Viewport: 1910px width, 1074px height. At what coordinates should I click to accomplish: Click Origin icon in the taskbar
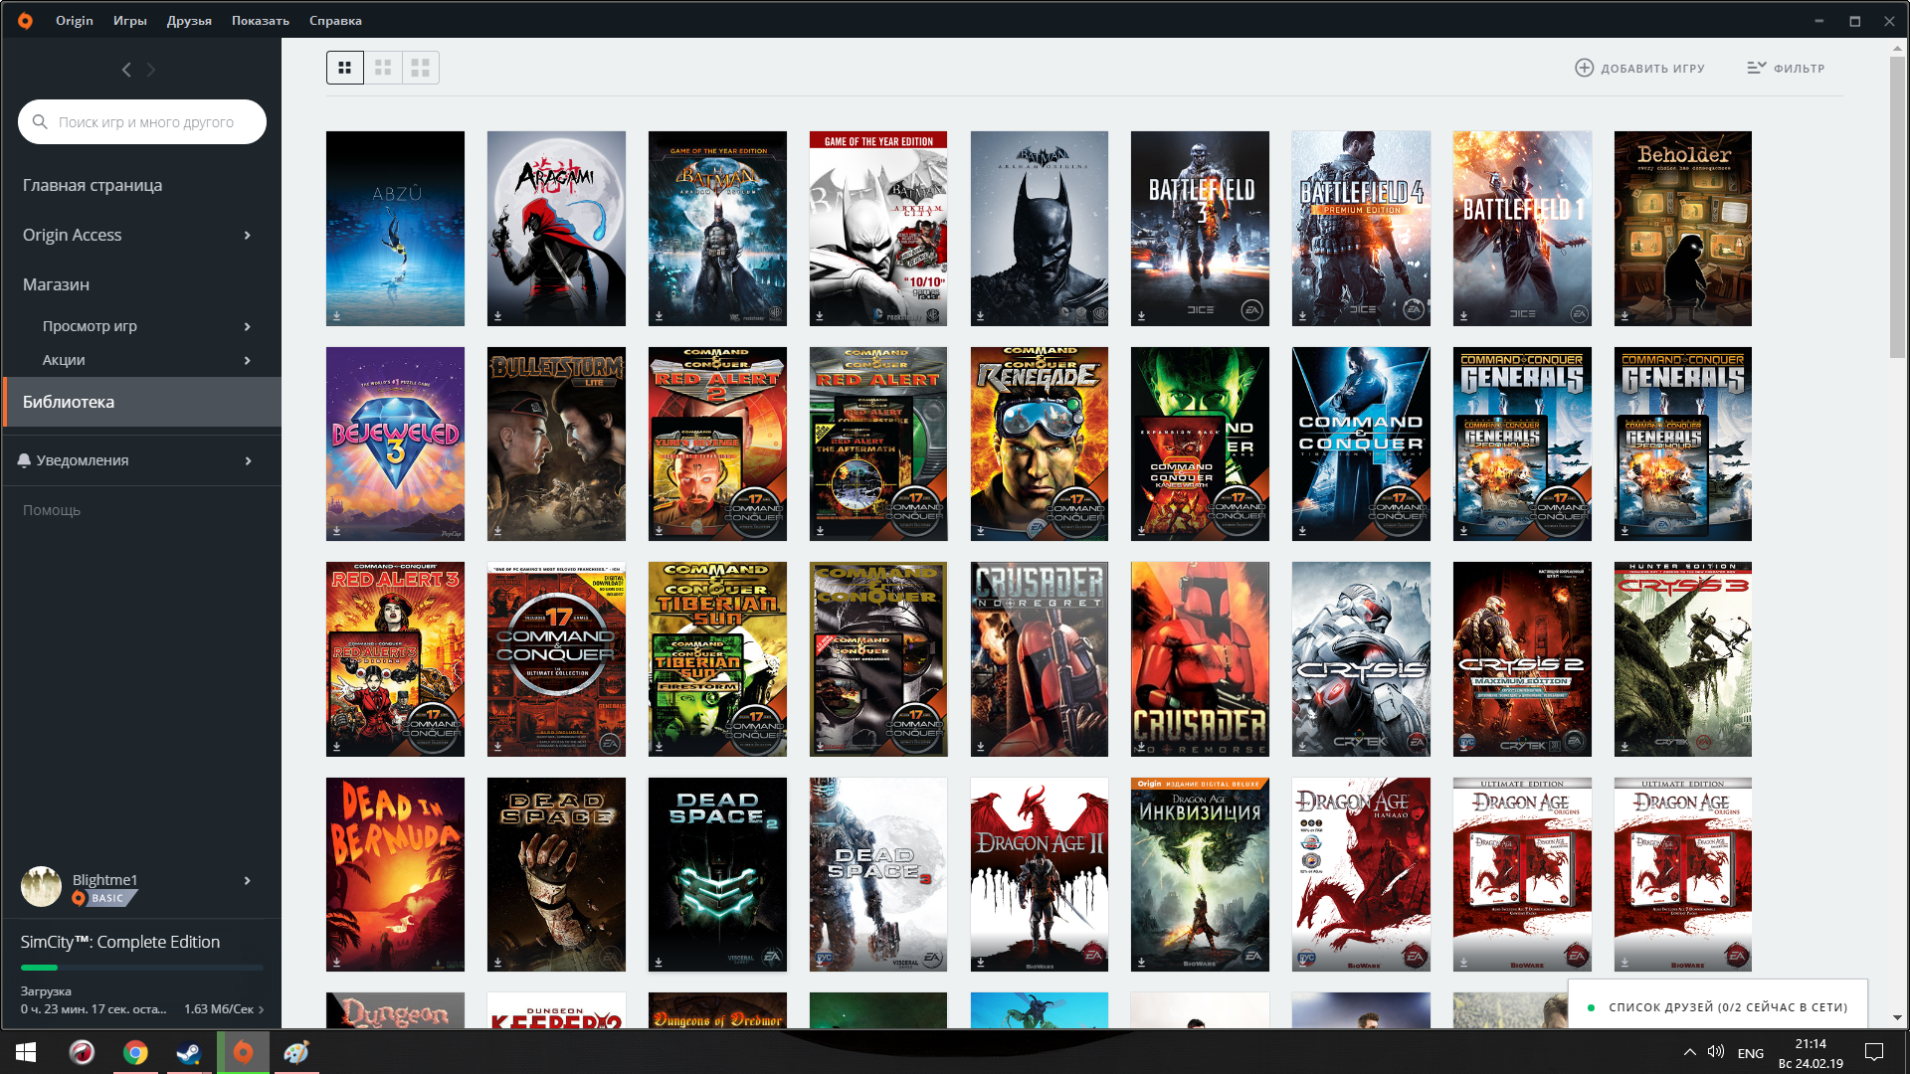coord(243,1052)
